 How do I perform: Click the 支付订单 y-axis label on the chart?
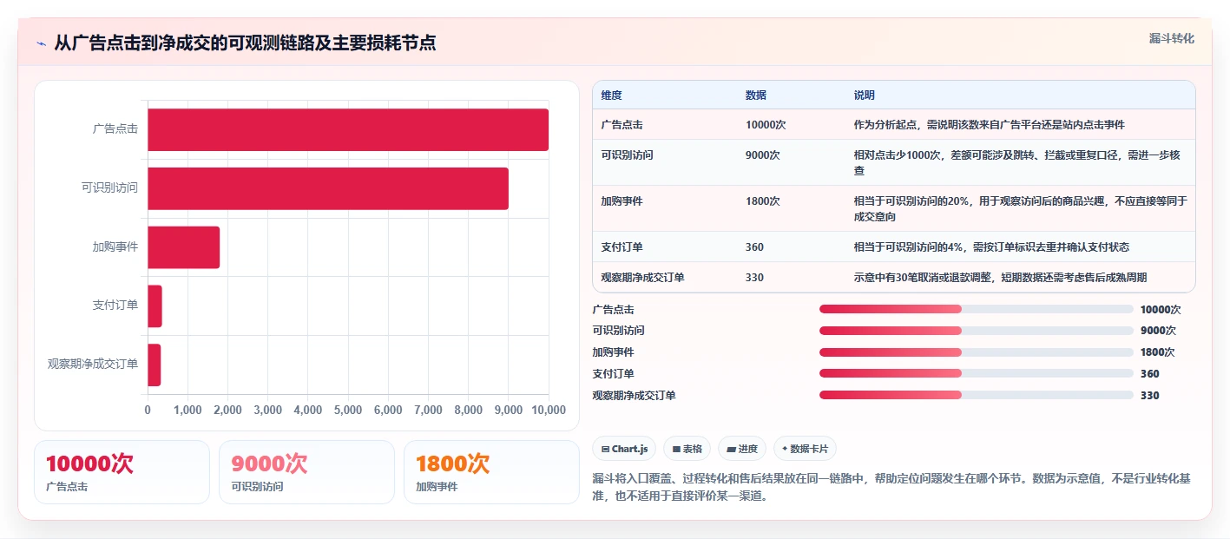click(115, 306)
